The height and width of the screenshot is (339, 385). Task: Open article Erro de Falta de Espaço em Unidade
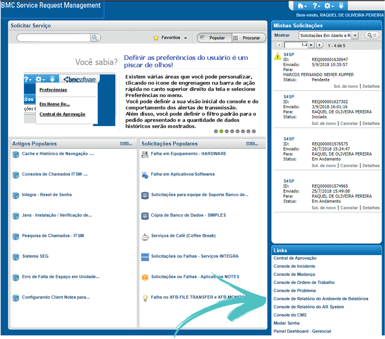point(61,276)
